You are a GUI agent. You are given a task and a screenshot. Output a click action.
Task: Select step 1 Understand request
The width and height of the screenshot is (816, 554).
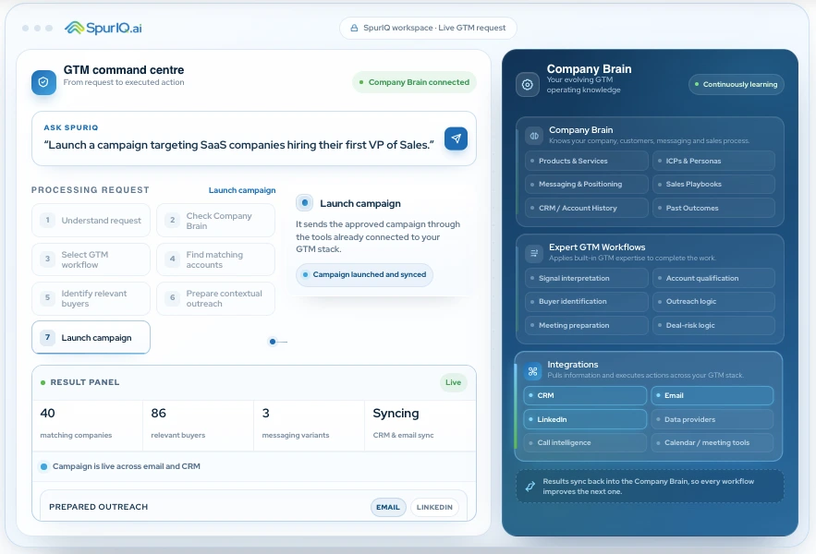coord(91,221)
